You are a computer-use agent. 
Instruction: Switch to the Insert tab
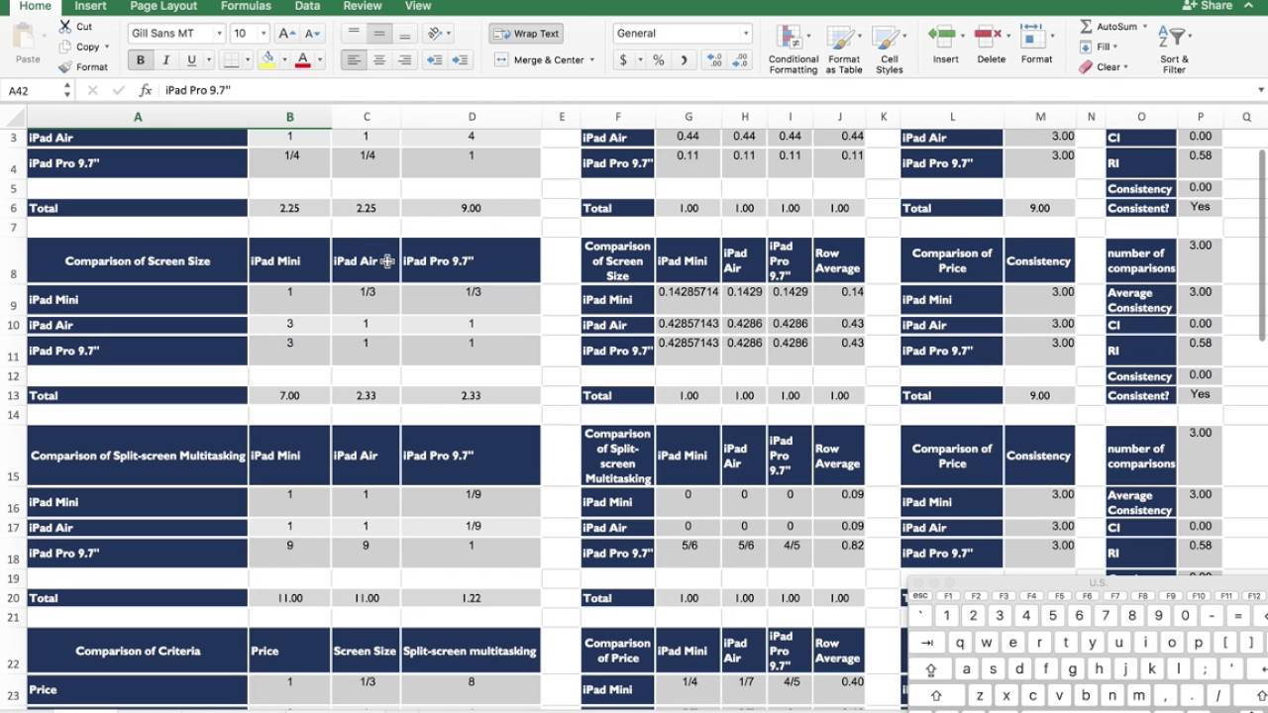click(x=90, y=6)
